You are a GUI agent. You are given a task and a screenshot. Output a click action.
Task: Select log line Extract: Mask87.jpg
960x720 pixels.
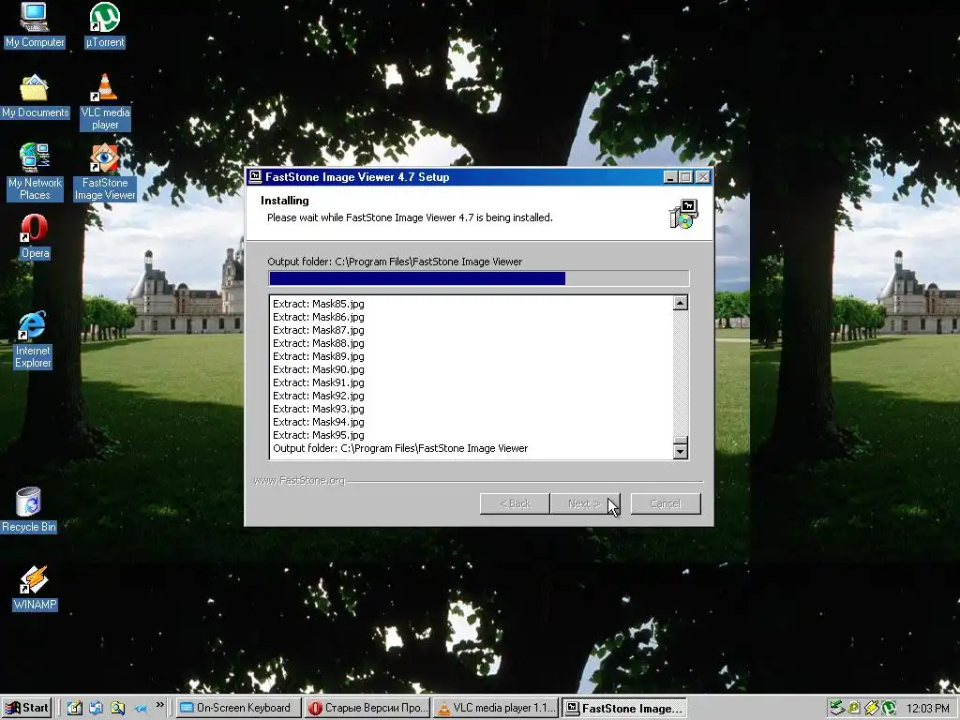(319, 330)
